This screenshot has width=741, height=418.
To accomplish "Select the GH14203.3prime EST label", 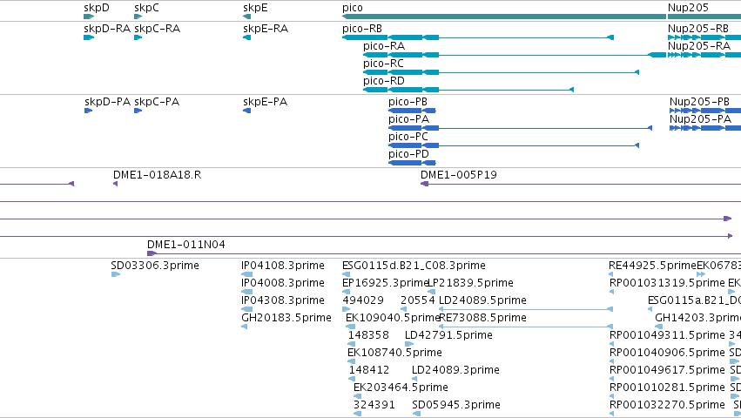I will pos(697,318).
